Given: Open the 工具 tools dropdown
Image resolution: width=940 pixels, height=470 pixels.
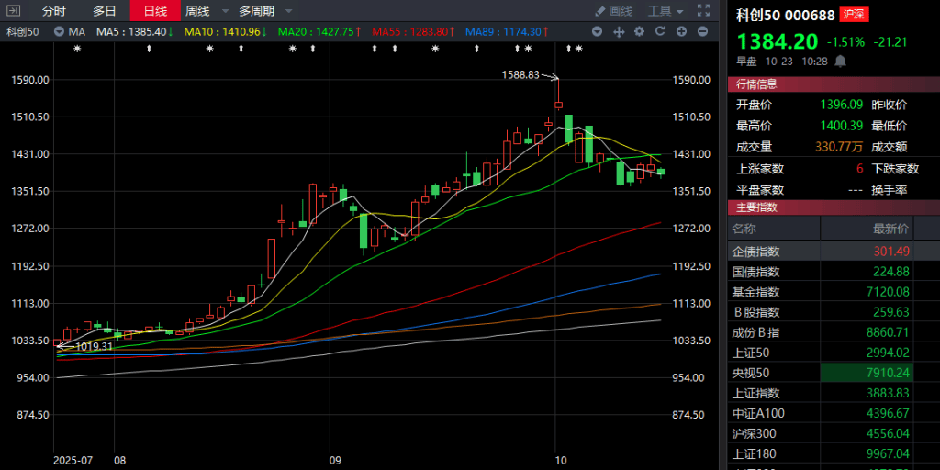Looking at the screenshot, I should pyautogui.click(x=666, y=11).
